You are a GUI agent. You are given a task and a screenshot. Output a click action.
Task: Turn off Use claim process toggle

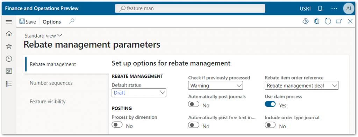coord(270,104)
